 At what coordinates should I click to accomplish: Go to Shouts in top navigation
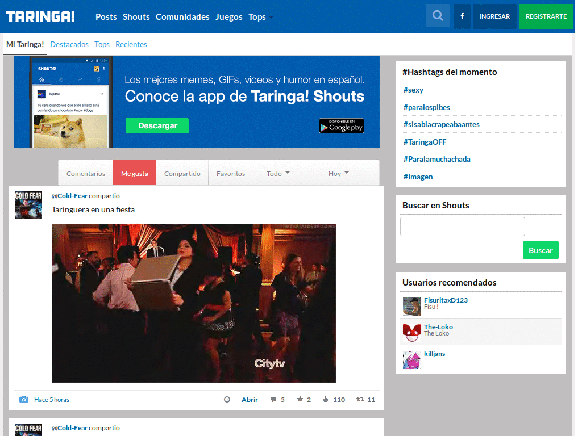(x=136, y=17)
